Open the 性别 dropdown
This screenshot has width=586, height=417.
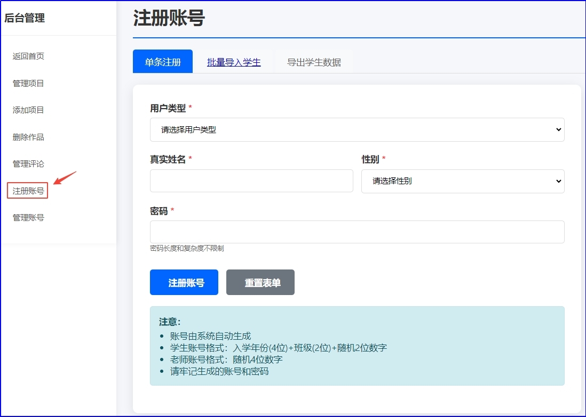click(x=463, y=181)
